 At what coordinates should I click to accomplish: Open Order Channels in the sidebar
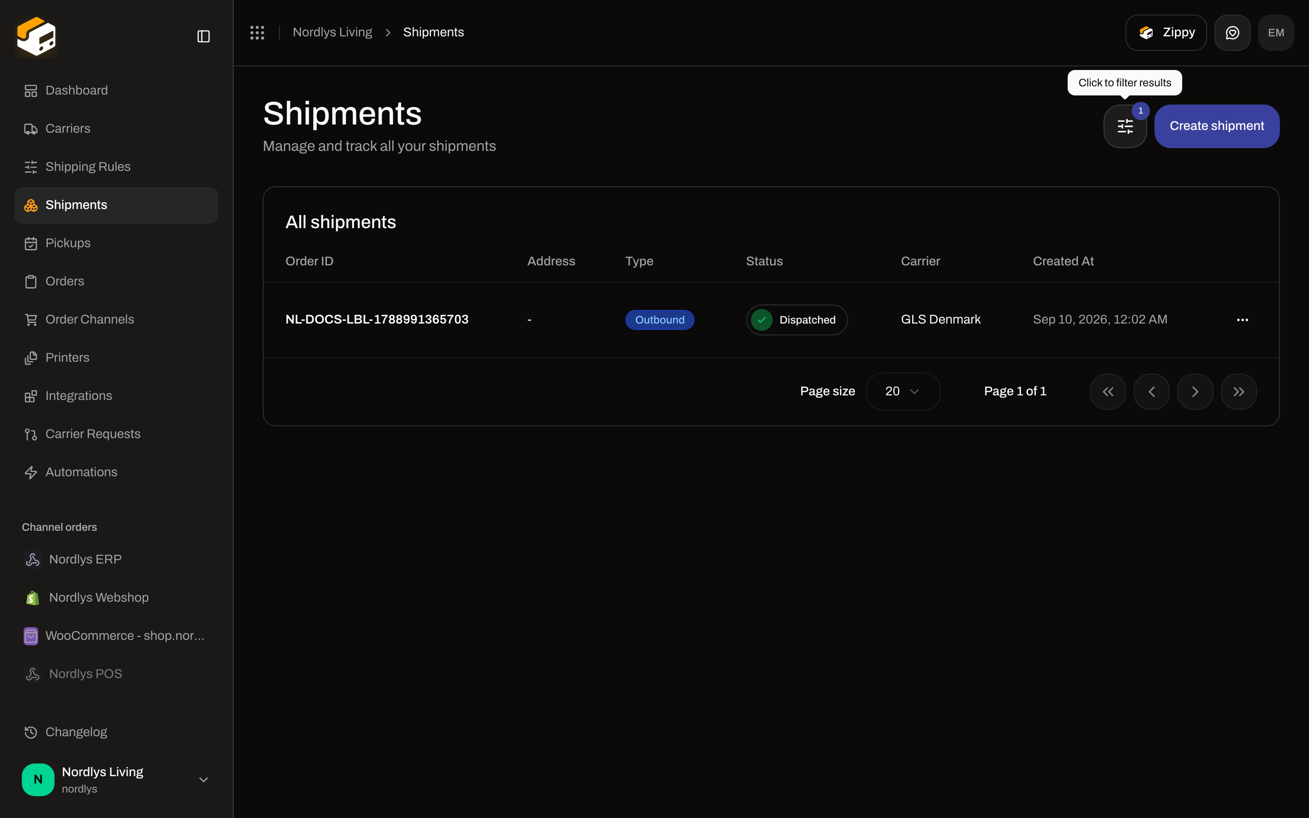(116, 319)
